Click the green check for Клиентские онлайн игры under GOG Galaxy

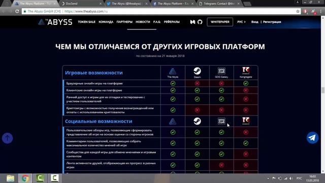(221, 90)
